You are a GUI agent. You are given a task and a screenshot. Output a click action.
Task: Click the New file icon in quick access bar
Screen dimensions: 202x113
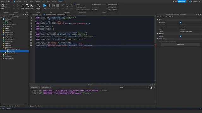pos(6,1)
